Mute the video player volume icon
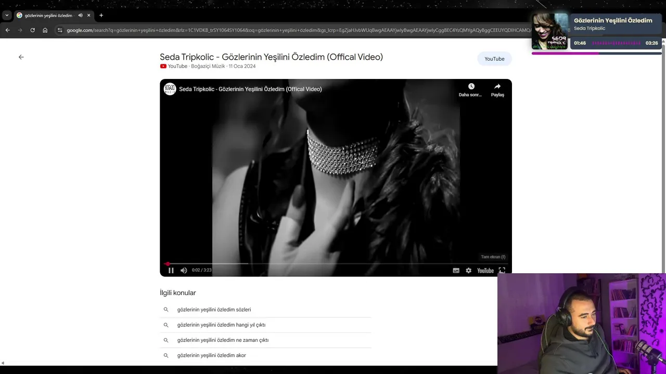 (184, 270)
